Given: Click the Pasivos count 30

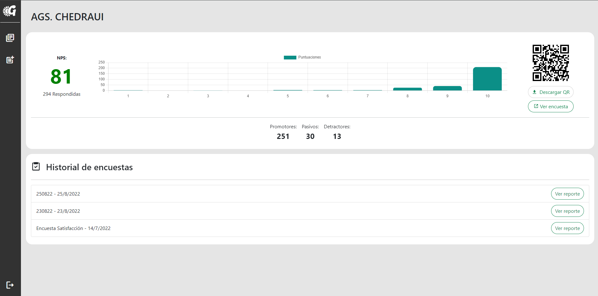Looking at the screenshot, I should 310,136.
